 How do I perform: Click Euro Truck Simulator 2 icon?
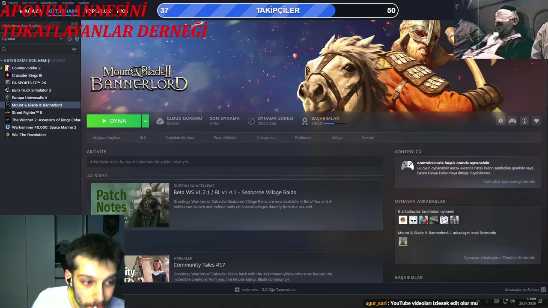[7, 90]
